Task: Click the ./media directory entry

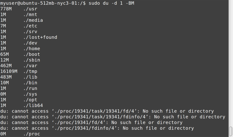Action: coord(33,20)
